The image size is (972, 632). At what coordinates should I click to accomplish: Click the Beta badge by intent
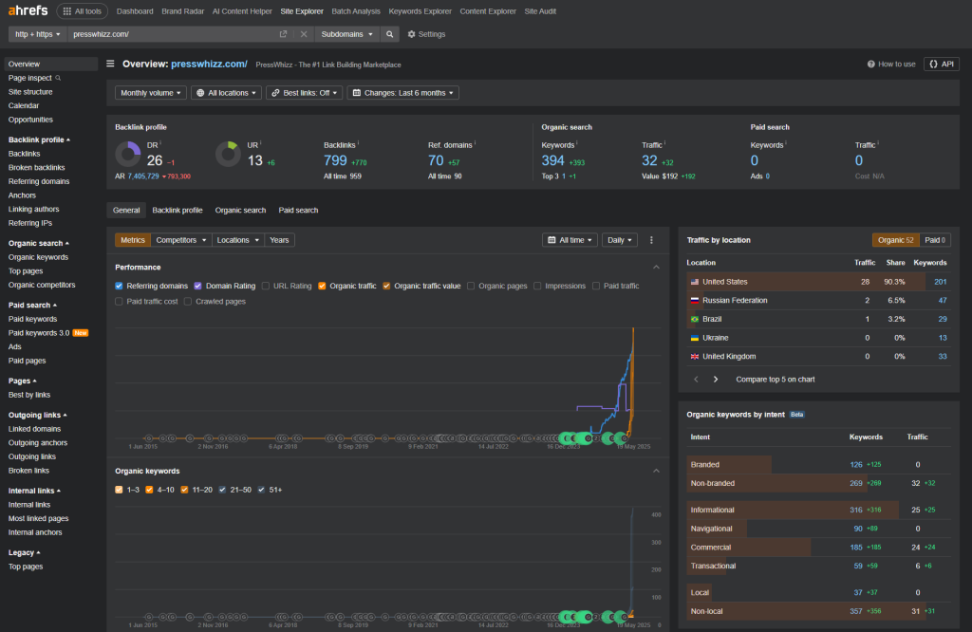pos(796,415)
